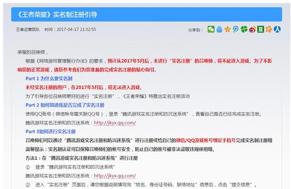Image resolution: width=291 pixels, height=189 pixels.
Task: Share the article to Sina Weibo
Action: click(x=252, y=29)
